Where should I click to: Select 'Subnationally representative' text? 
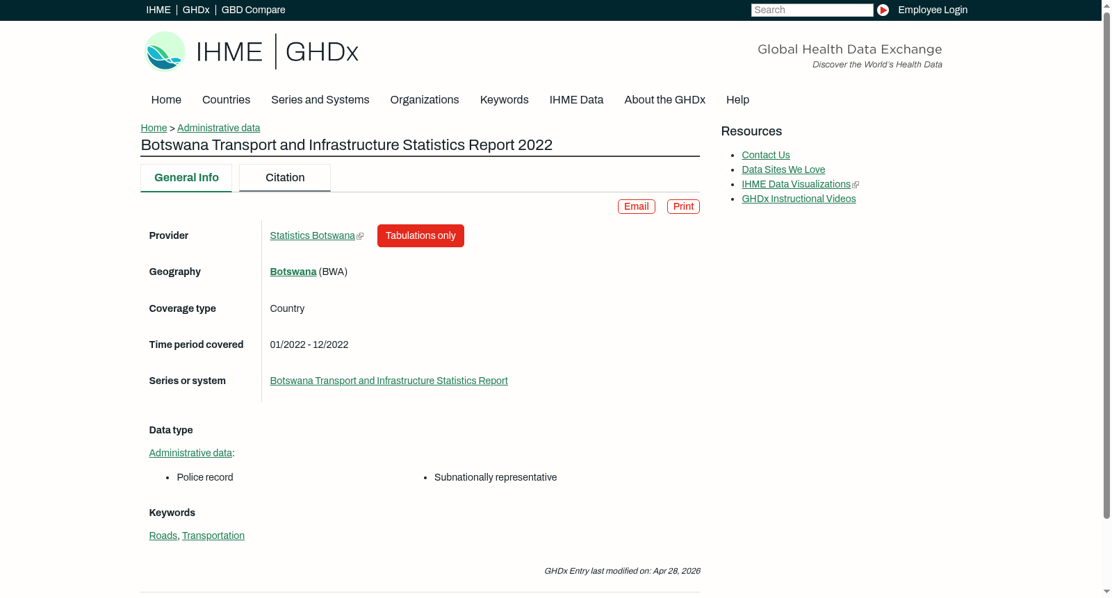496,477
